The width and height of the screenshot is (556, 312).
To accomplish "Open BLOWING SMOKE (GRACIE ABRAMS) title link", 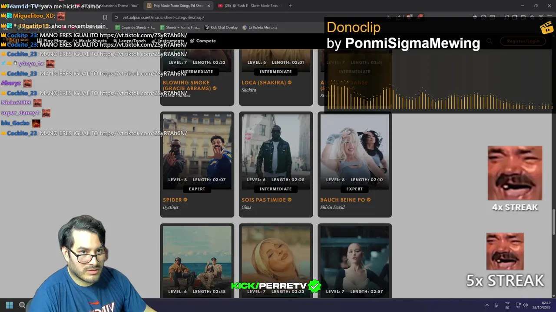I will point(187,85).
